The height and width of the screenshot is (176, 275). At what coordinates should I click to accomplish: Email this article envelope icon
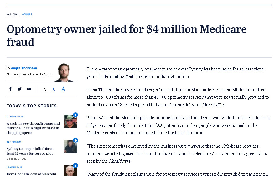click(29, 89)
